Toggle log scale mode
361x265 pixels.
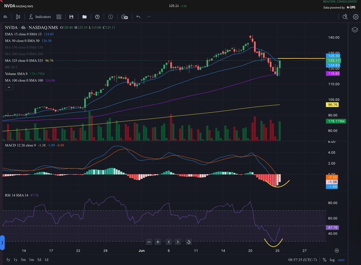click(x=332, y=260)
